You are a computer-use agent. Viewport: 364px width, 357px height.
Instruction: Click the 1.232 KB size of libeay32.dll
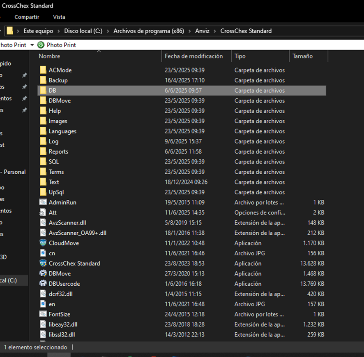[313, 324]
